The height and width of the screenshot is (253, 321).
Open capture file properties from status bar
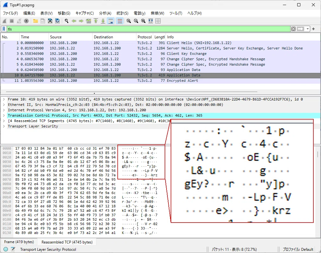(13, 249)
